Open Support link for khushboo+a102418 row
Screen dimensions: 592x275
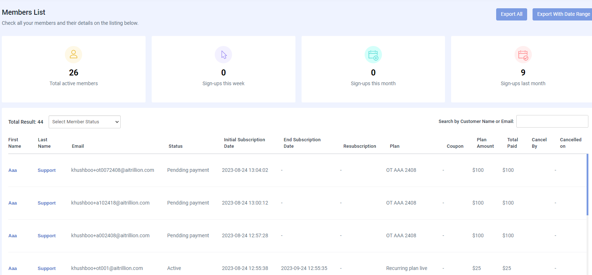pos(47,203)
